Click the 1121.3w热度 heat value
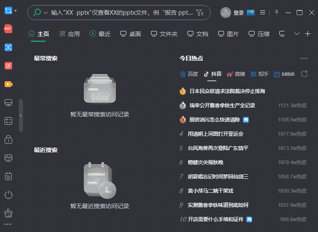This screenshot has height=232, width=318. [x=292, y=106]
